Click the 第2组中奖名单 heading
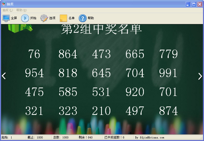Screen dimensions: 204x141 click(101, 29)
